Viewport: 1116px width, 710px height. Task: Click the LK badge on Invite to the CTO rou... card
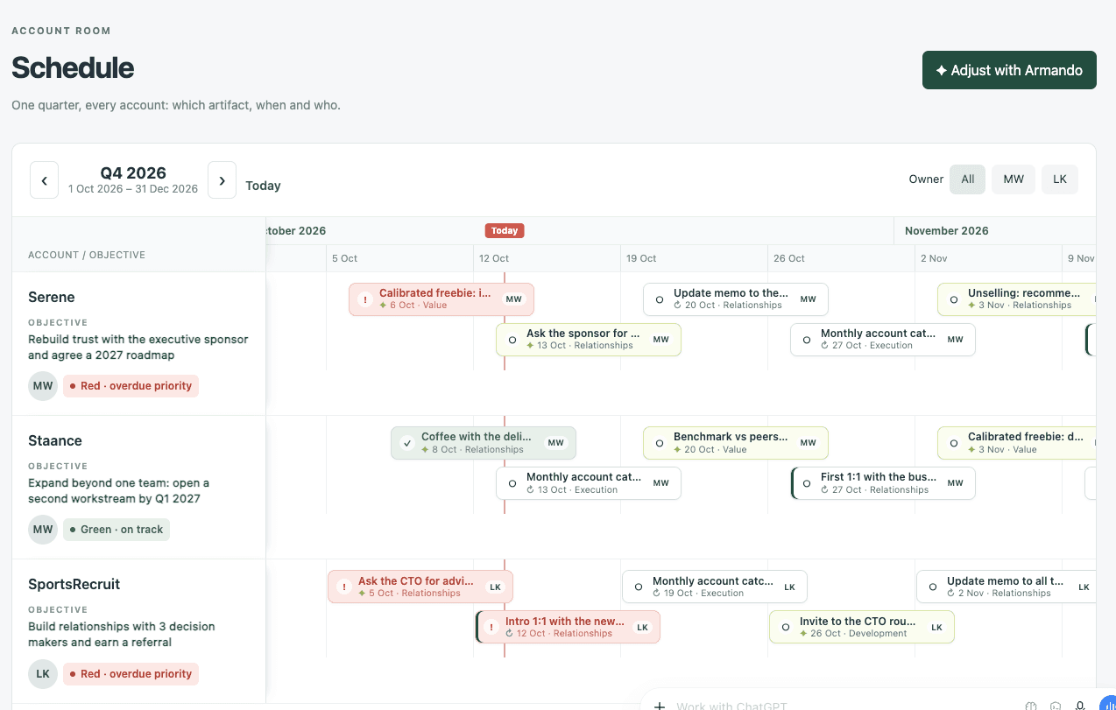(936, 627)
